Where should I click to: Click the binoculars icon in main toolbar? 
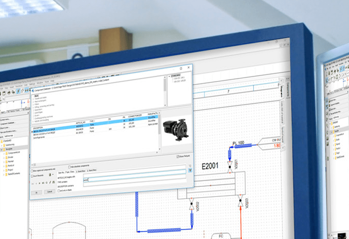click(x=26, y=90)
